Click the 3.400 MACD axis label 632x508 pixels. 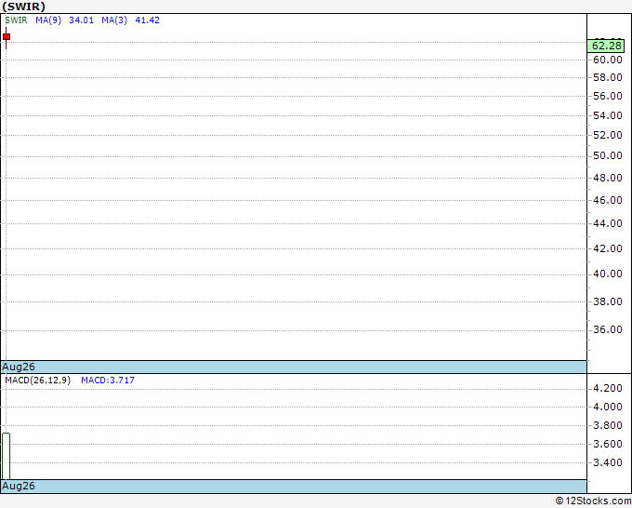tap(608, 462)
